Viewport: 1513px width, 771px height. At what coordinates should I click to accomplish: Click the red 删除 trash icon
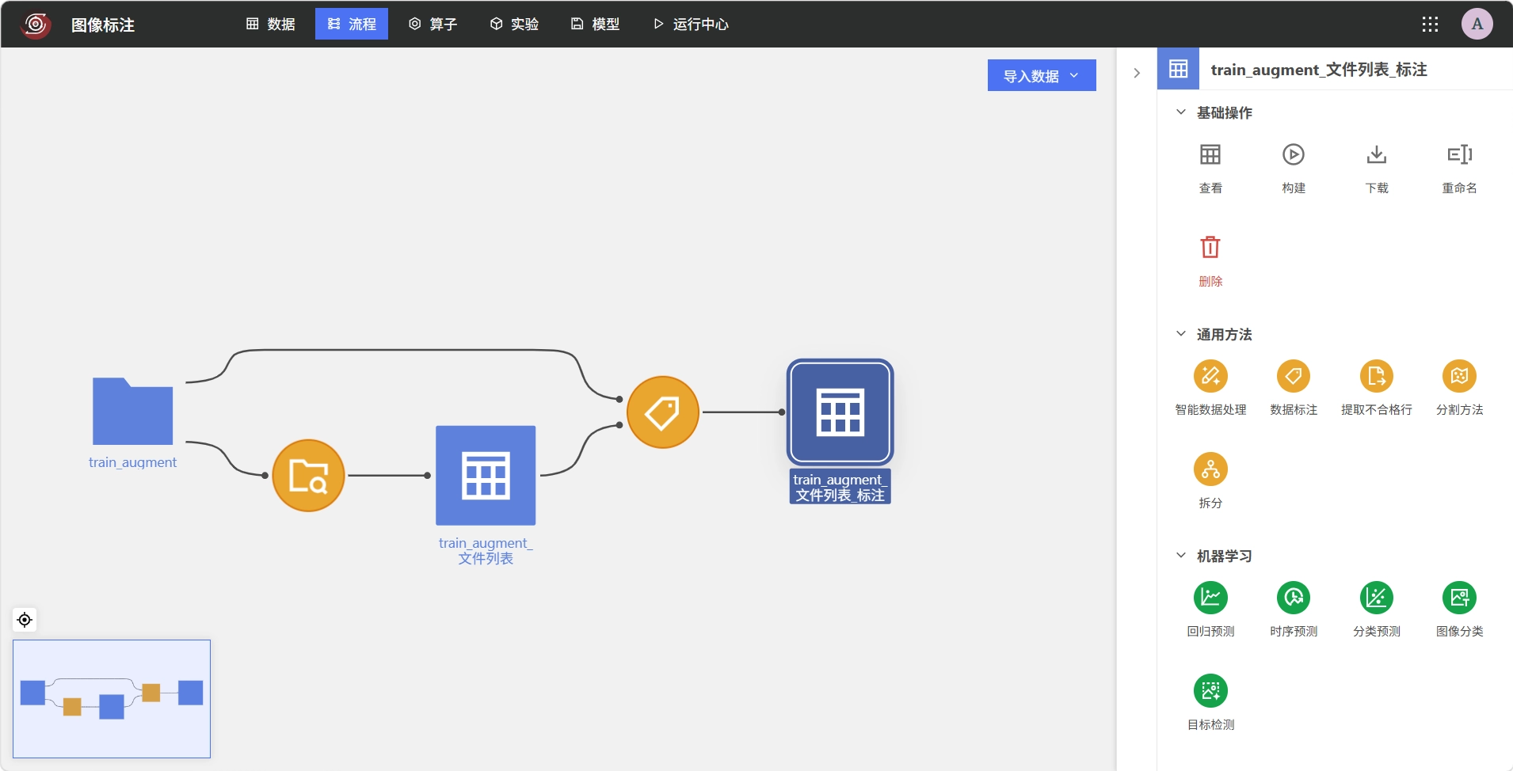tap(1210, 247)
